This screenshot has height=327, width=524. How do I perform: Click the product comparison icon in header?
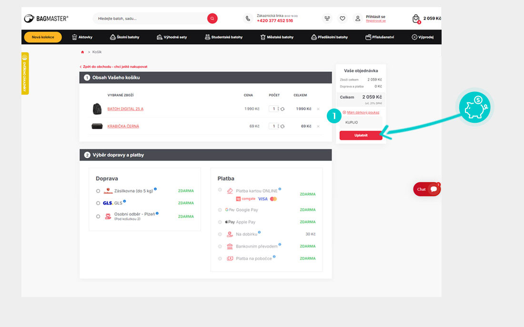click(327, 19)
